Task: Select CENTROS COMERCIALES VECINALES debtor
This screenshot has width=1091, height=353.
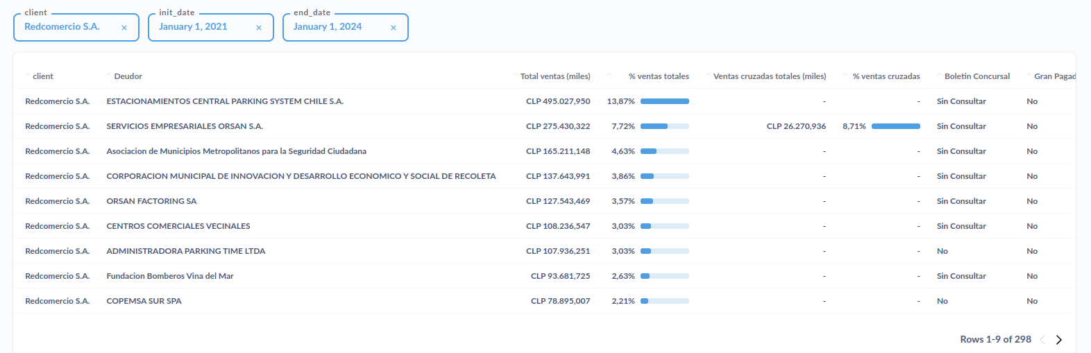Action: tap(178, 226)
